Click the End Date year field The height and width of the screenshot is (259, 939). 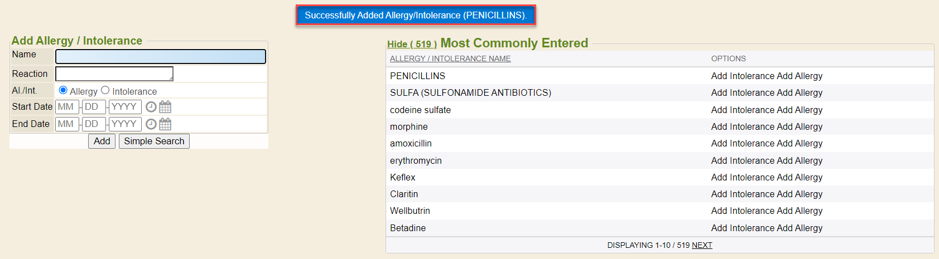[125, 124]
